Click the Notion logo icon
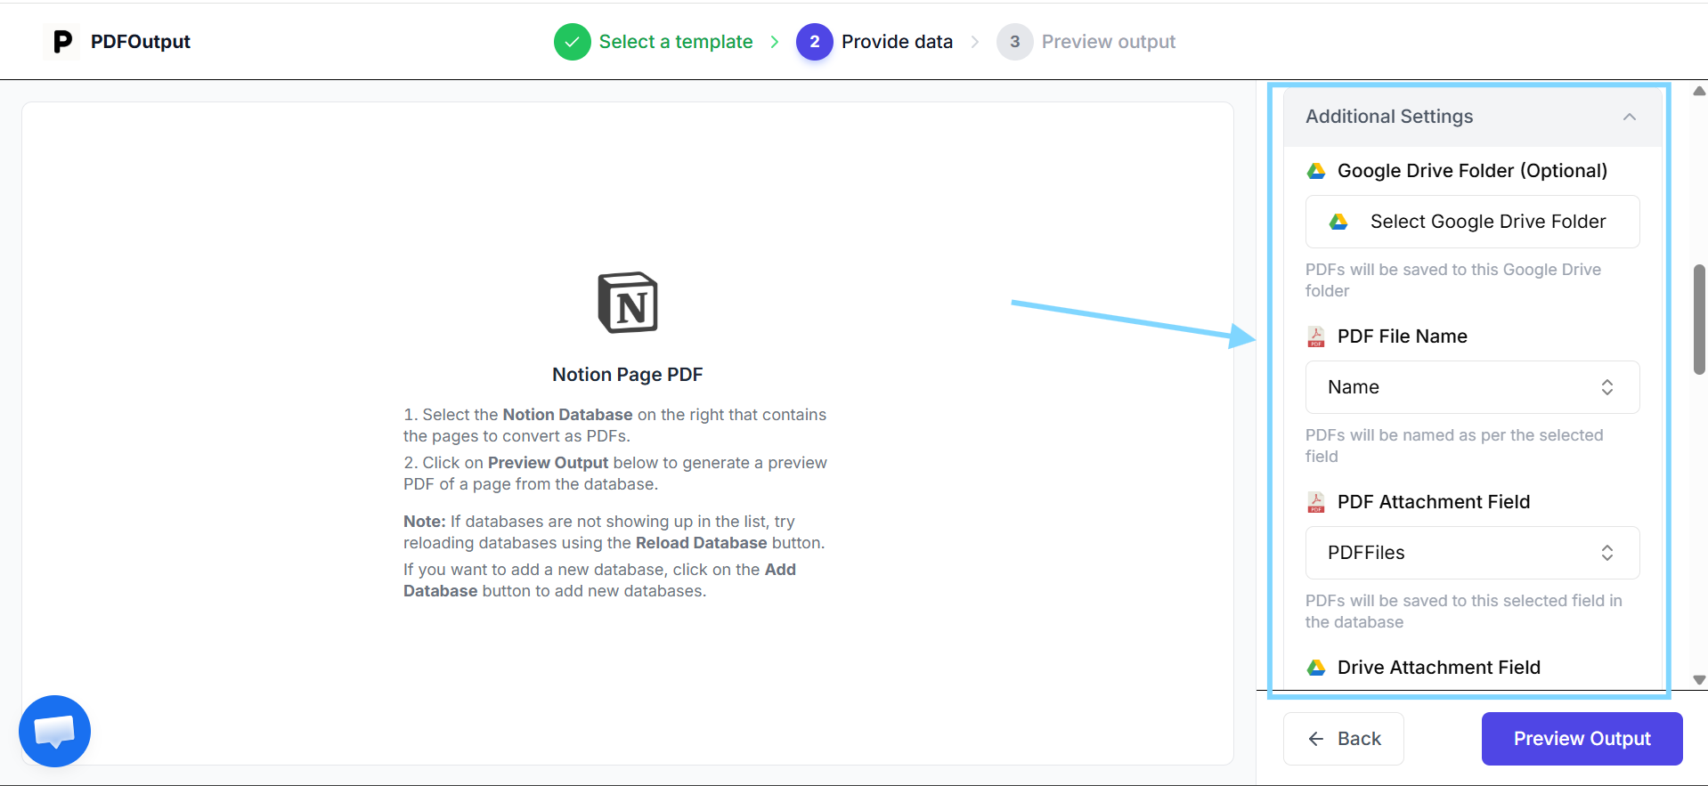This screenshot has height=786, width=1708. 628,303
